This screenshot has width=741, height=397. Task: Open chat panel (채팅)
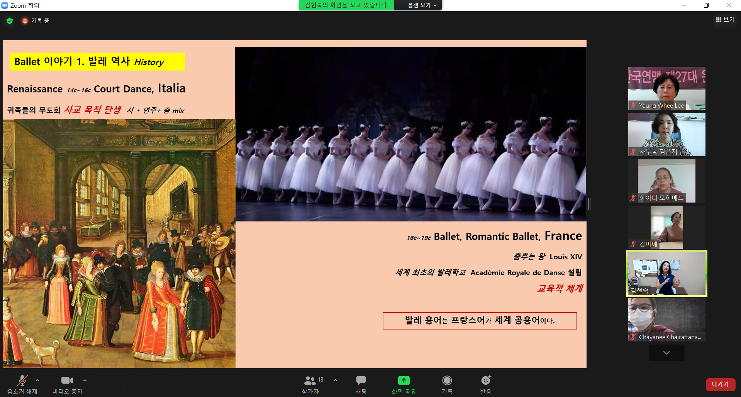(361, 385)
